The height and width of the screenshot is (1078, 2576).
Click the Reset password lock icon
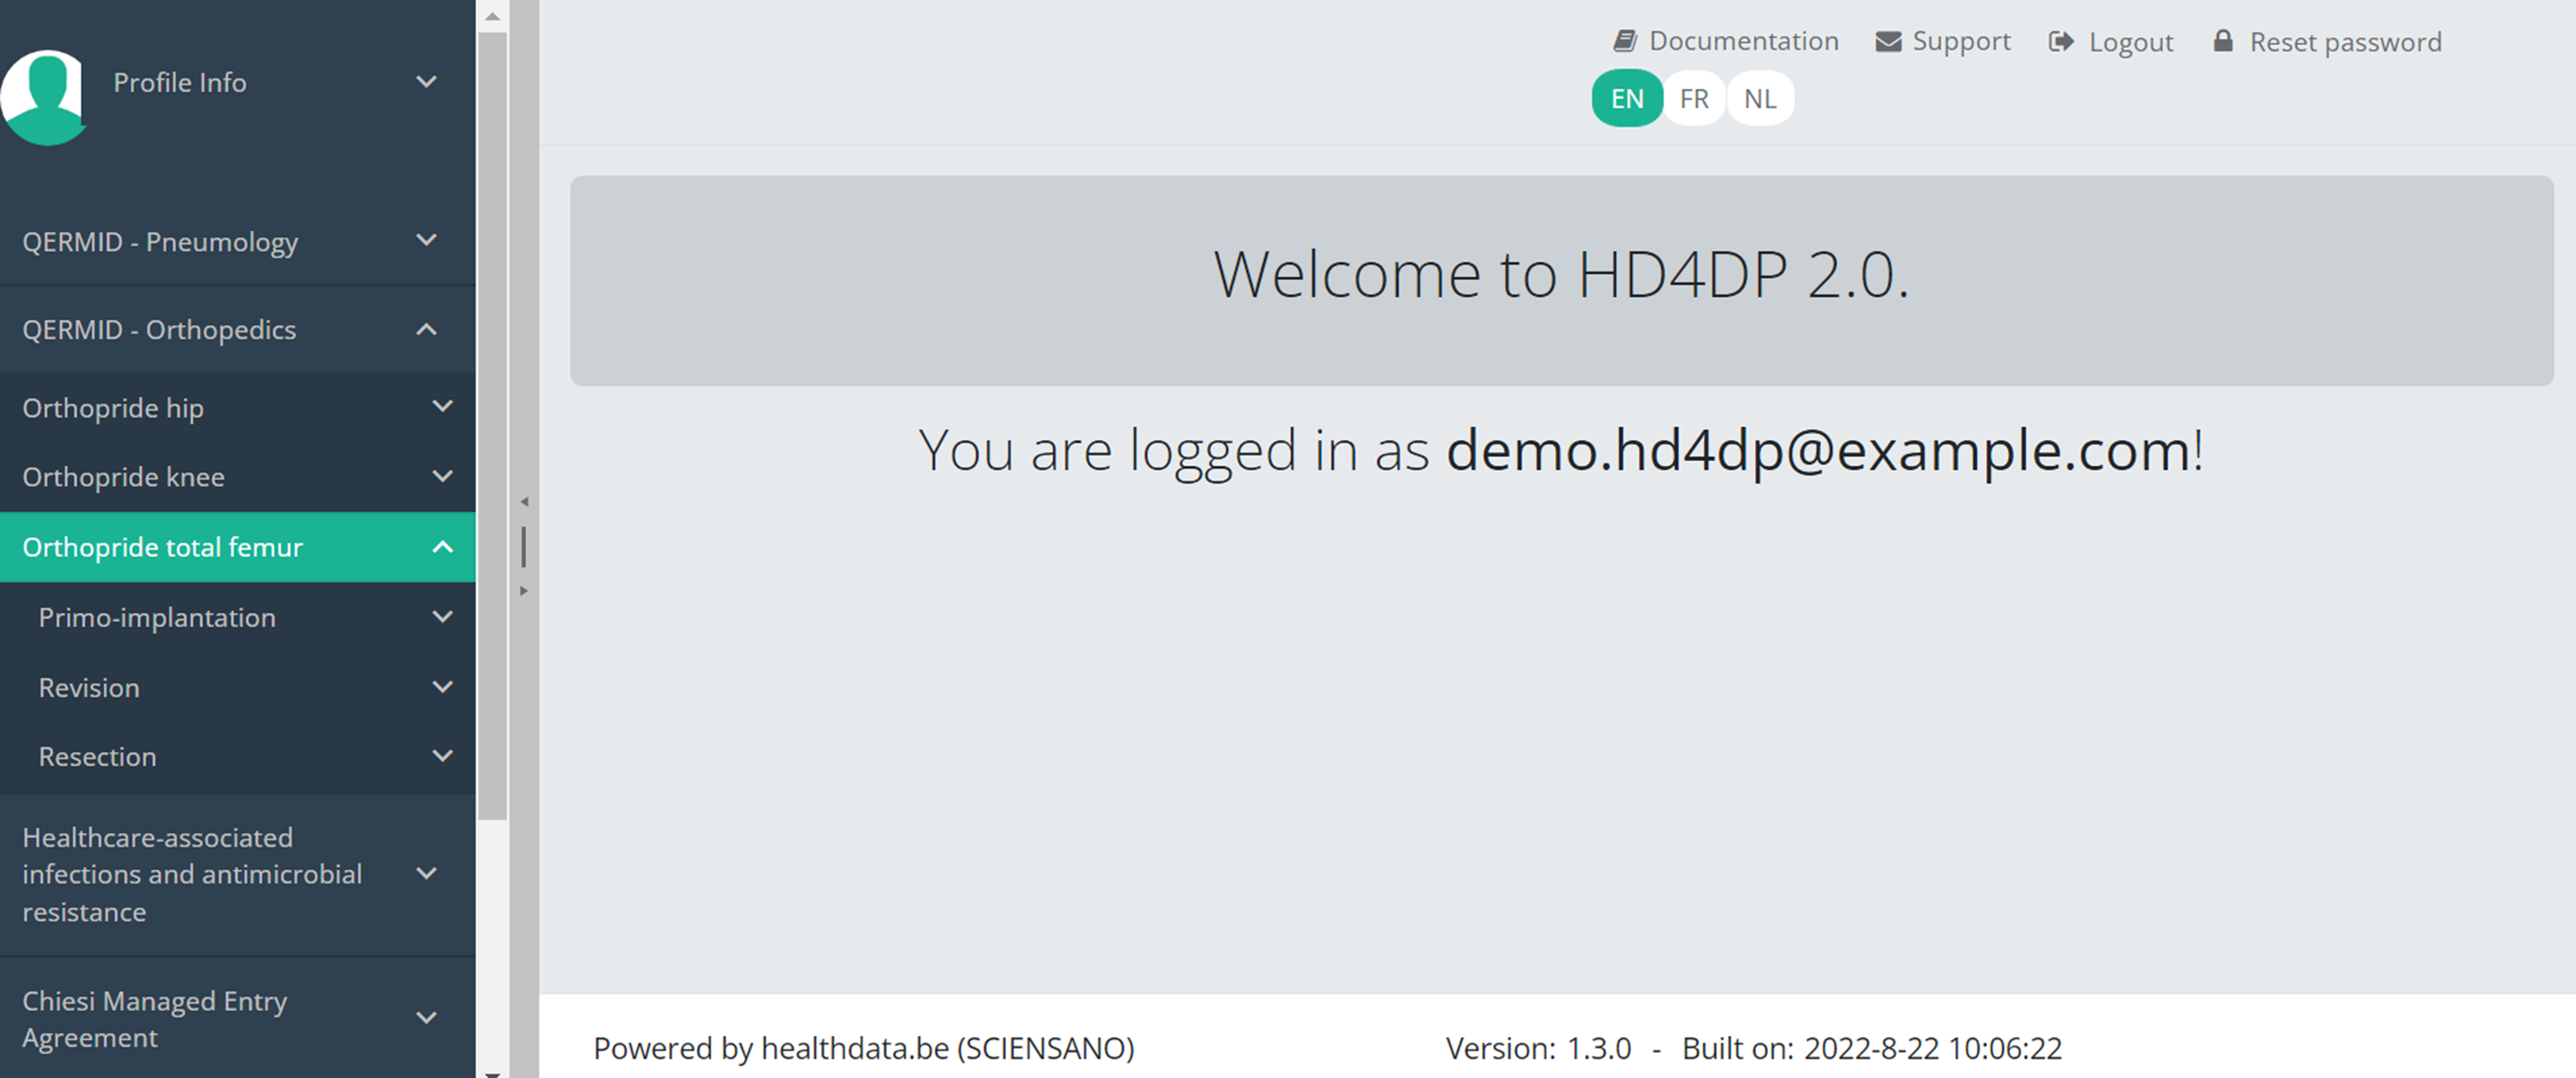click(x=2222, y=41)
